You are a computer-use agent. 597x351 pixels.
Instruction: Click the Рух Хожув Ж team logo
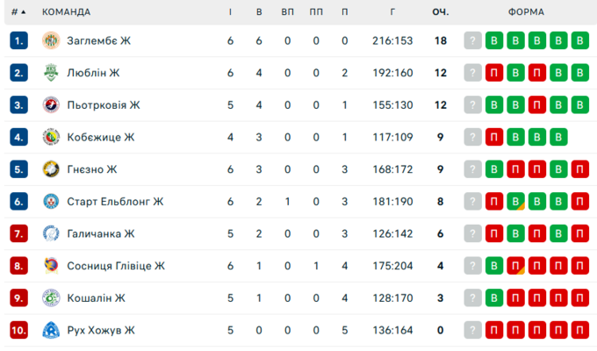click(x=50, y=330)
